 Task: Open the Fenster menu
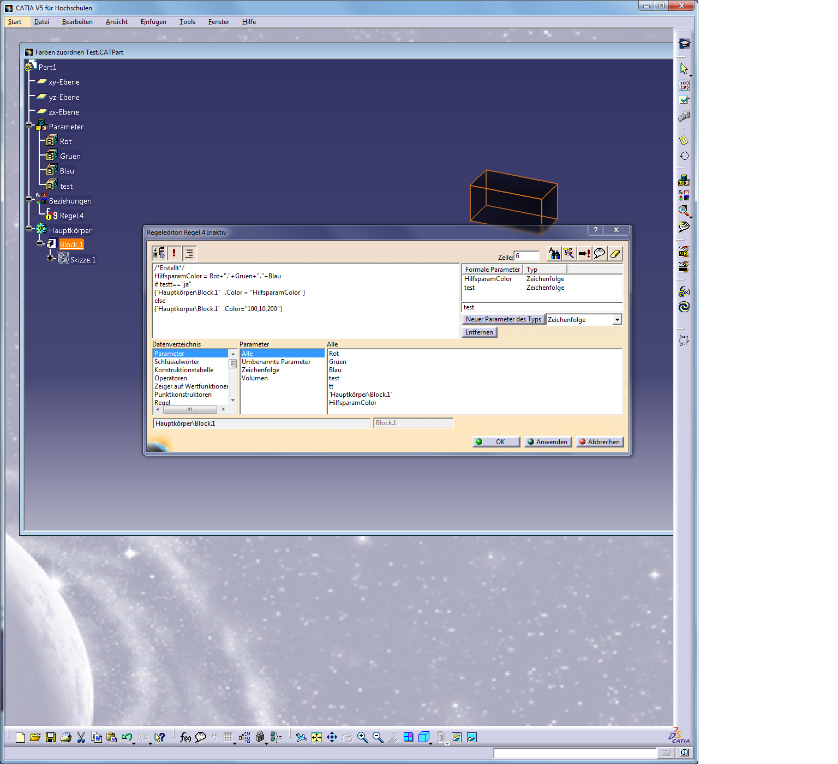(x=219, y=22)
